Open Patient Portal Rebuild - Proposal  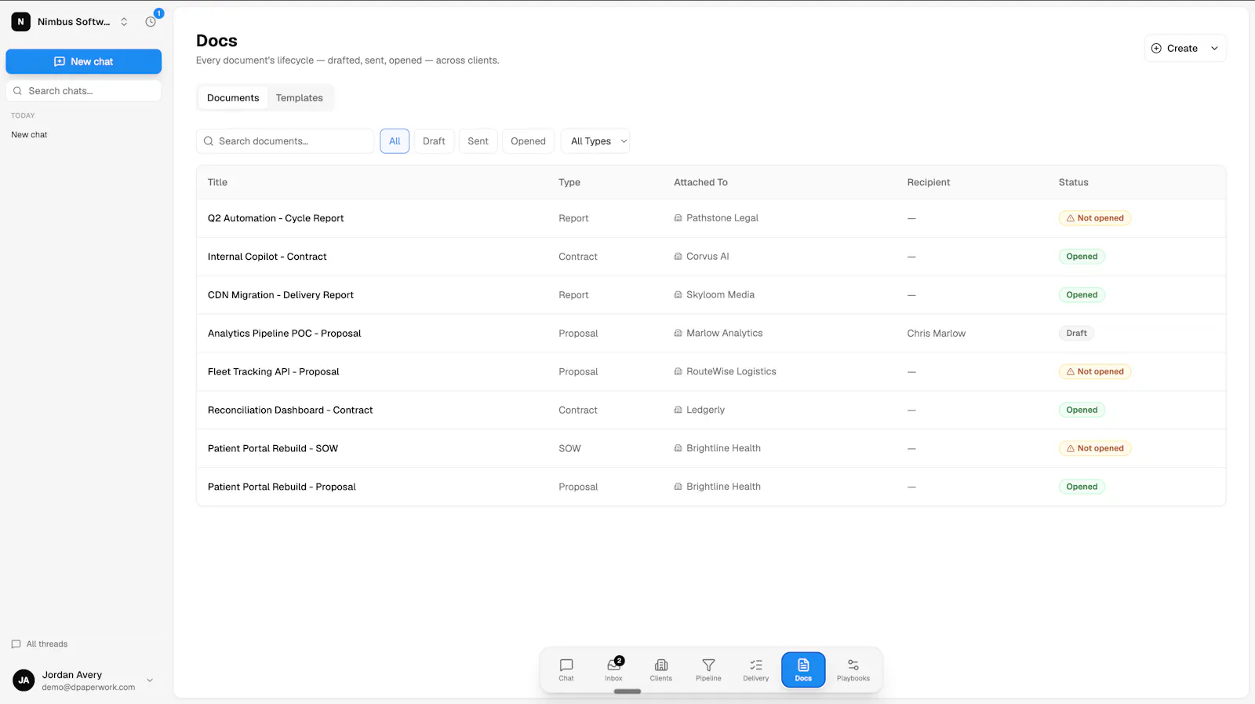pos(282,487)
